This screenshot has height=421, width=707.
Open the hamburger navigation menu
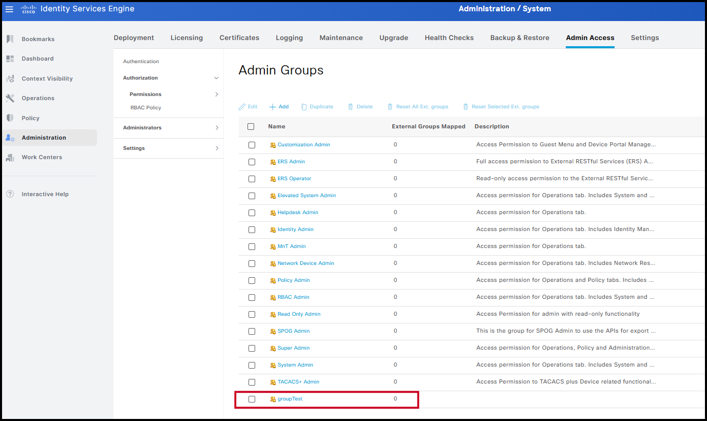[9, 9]
